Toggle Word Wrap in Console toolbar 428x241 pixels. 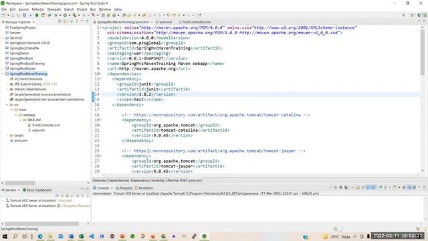click(362, 187)
